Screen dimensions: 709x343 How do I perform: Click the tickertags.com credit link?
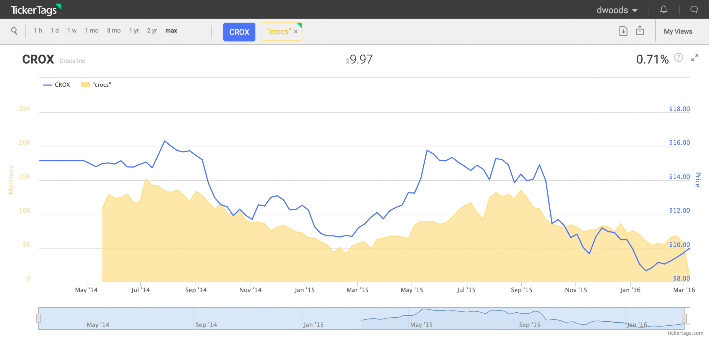click(x=685, y=333)
